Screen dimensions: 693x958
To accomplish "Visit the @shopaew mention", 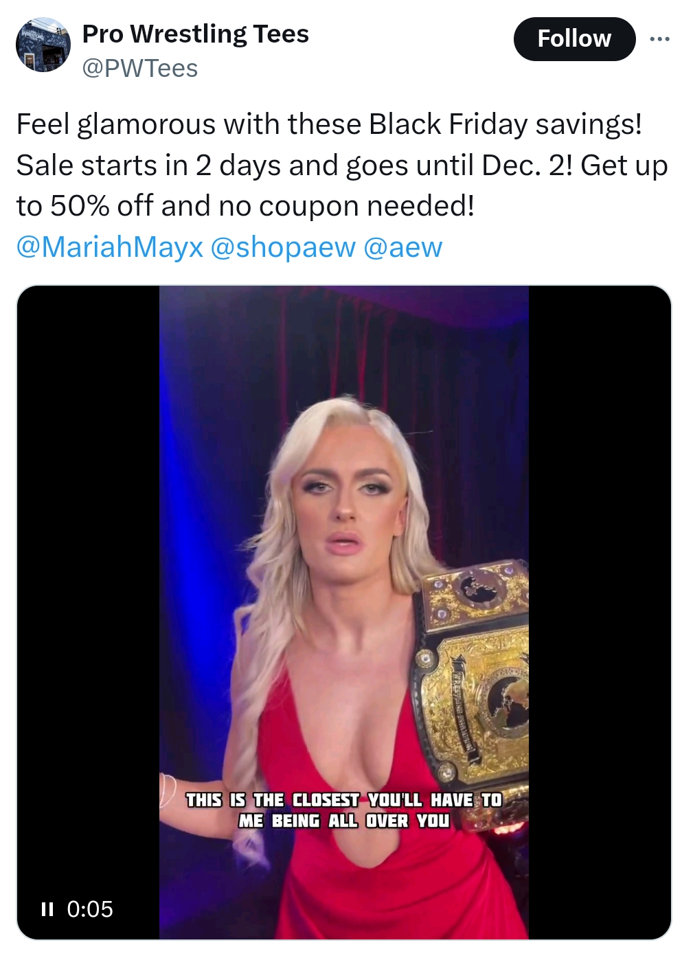I will 283,247.
